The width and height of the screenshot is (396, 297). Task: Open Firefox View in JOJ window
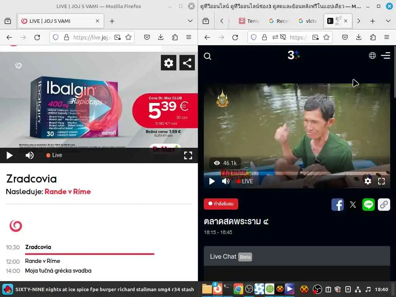click(x=8, y=21)
